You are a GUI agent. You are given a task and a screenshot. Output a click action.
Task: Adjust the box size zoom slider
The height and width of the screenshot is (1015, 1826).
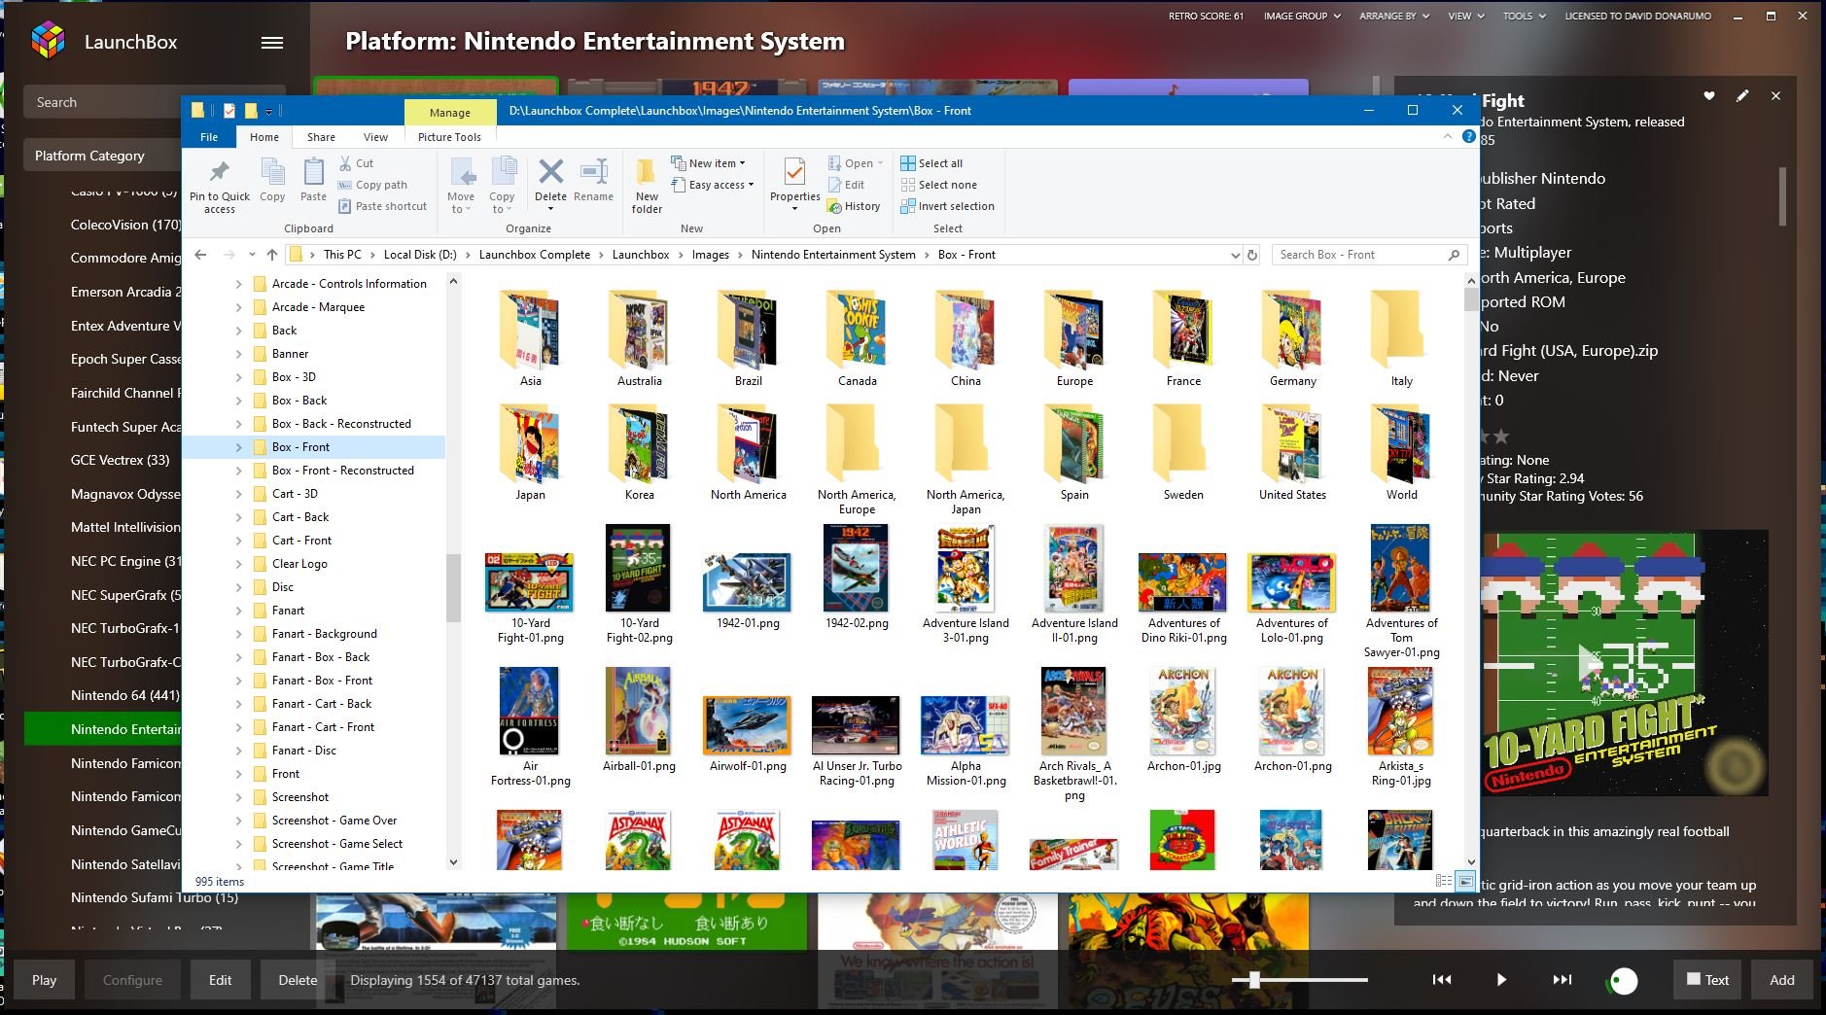pos(1254,980)
